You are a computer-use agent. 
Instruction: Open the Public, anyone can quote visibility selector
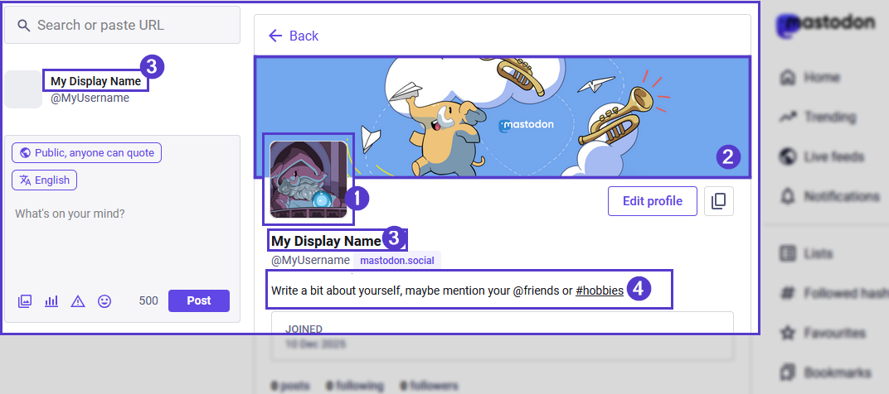click(x=87, y=153)
